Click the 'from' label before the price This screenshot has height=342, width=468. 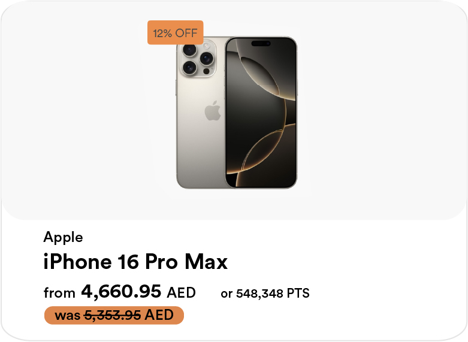[59, 293]
